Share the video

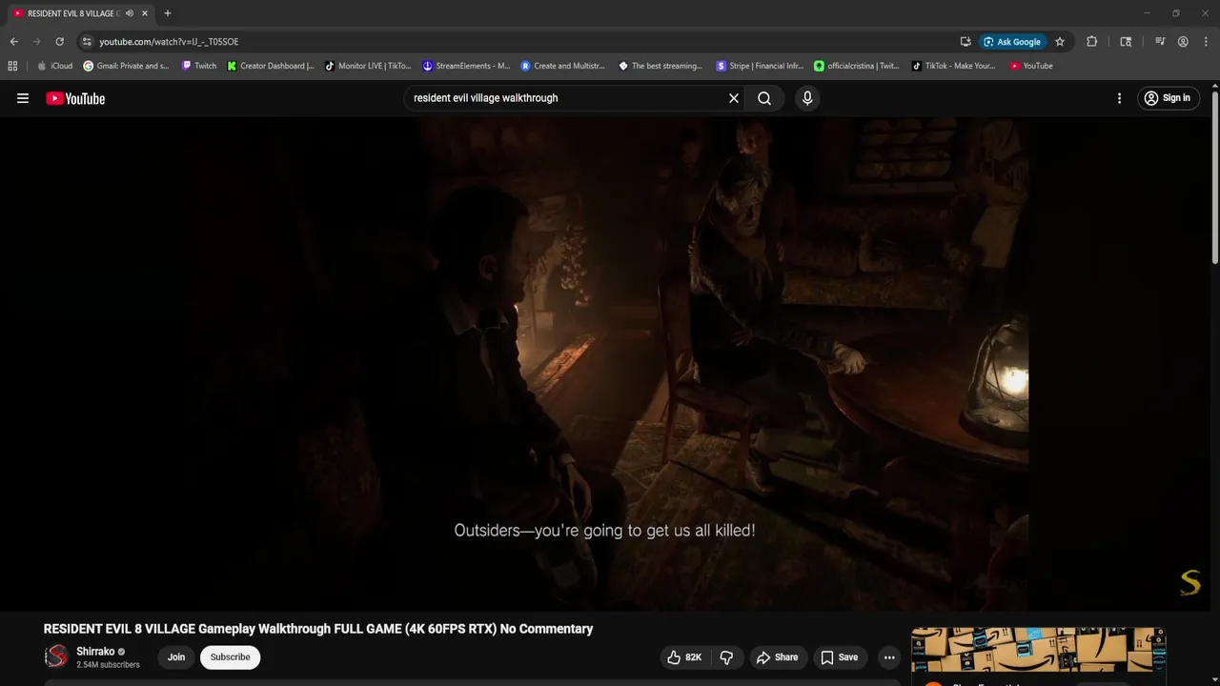click(x=777, y=657)
